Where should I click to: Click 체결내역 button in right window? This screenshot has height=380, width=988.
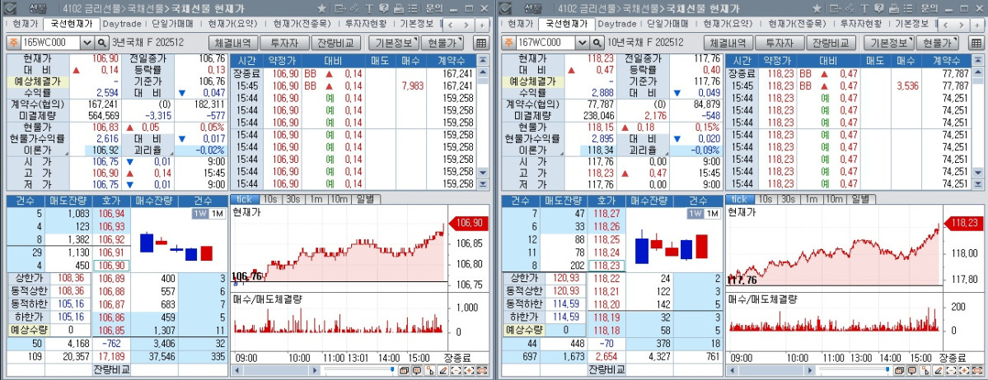click(729, 44)
